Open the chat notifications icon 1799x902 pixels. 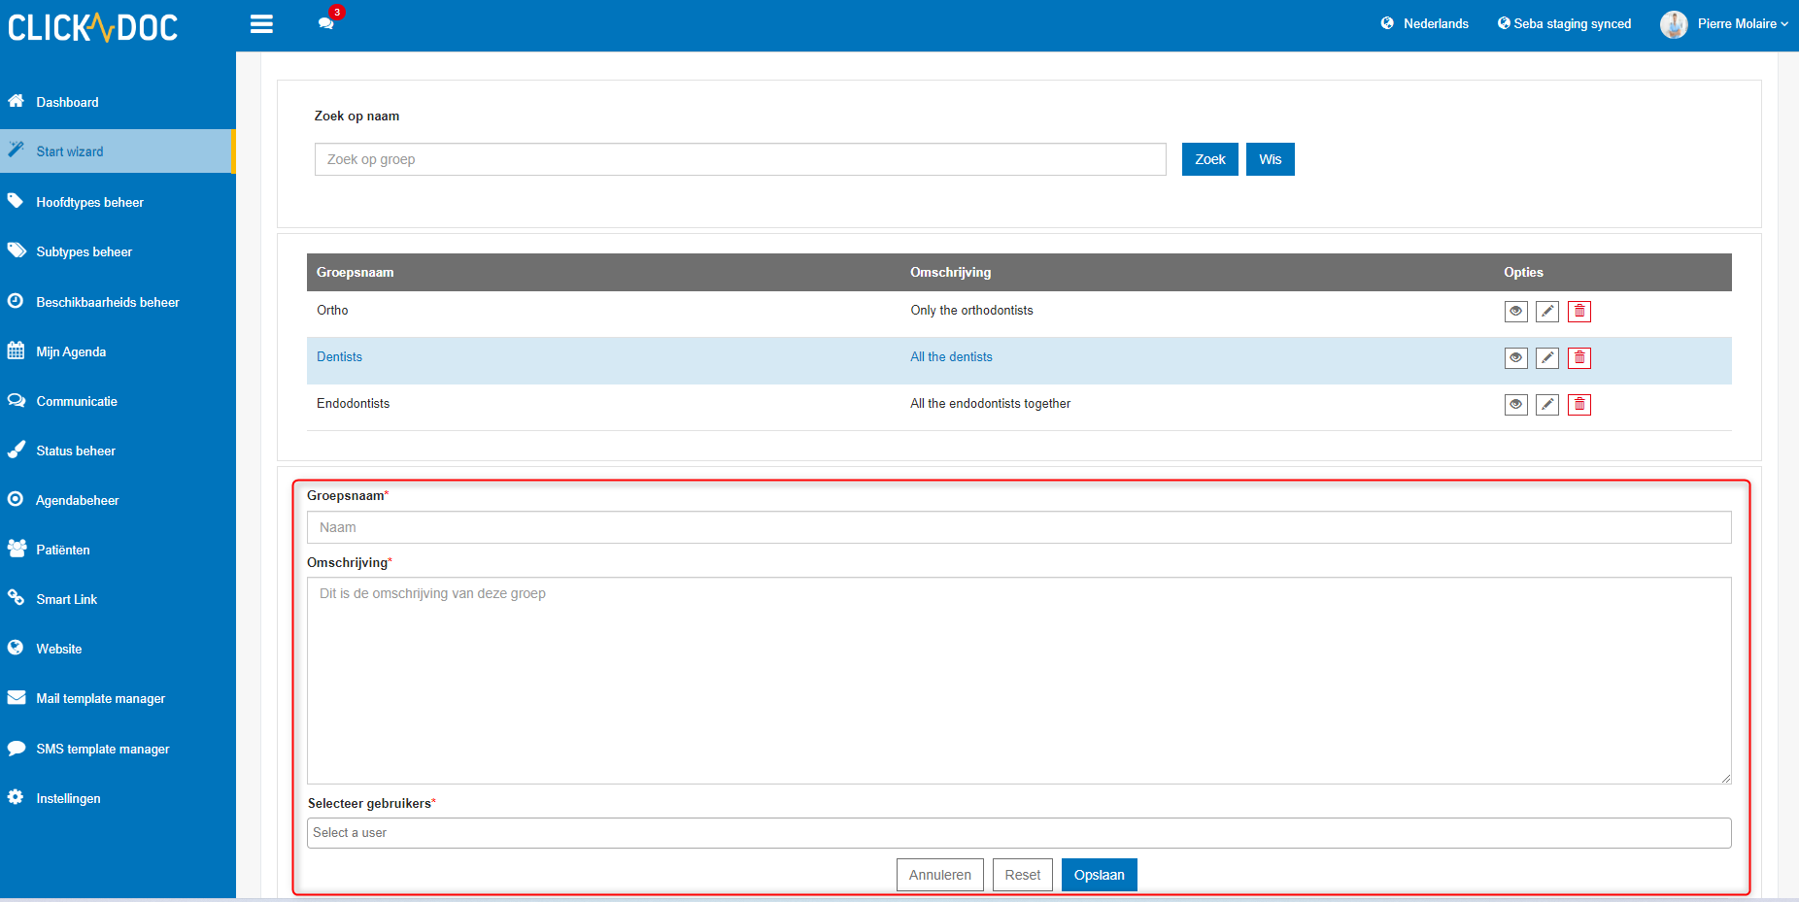point(326,23)
